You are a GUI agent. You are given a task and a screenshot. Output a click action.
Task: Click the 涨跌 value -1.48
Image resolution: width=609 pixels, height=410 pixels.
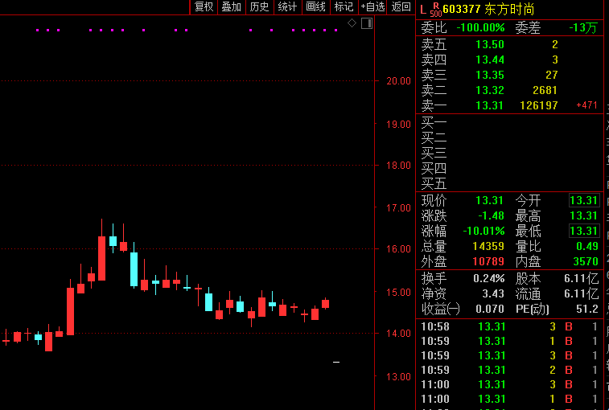click(492, 216)
